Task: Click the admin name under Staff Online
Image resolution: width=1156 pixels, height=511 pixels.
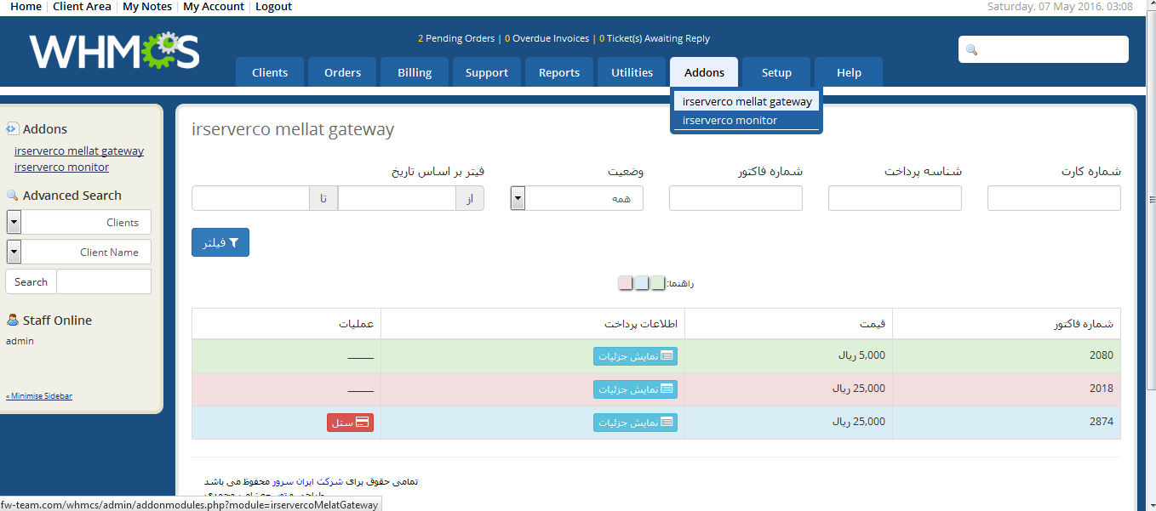Action: point(20,341)
